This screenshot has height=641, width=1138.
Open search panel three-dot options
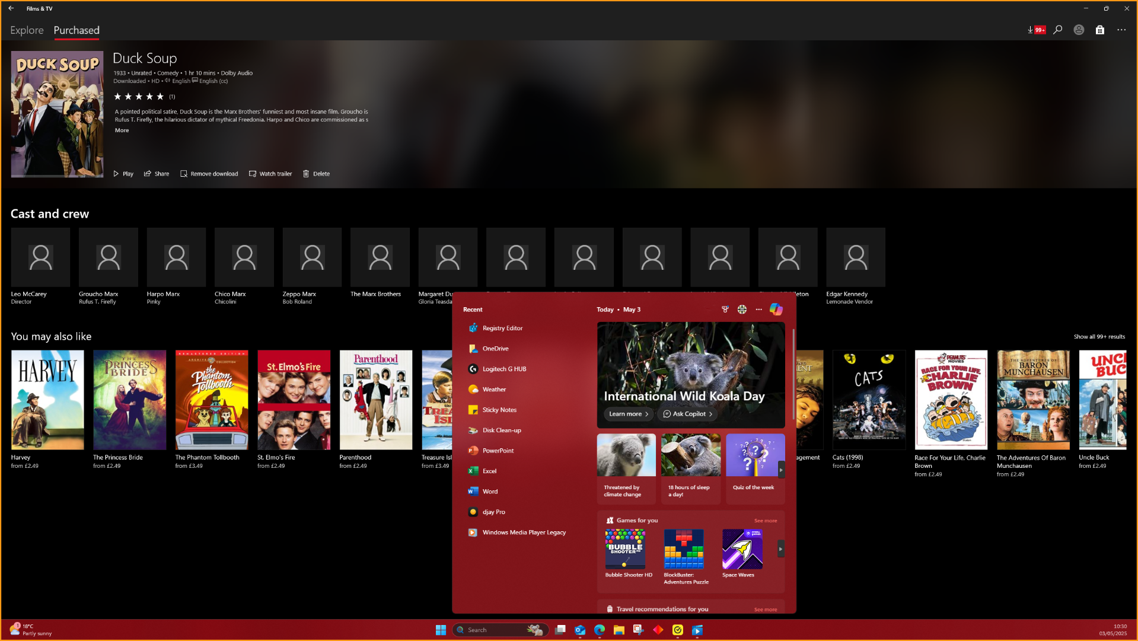point(758,310)
